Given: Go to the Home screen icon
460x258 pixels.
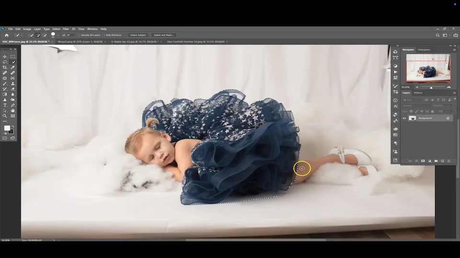Looking at the screenshot, I should point(6,35).
